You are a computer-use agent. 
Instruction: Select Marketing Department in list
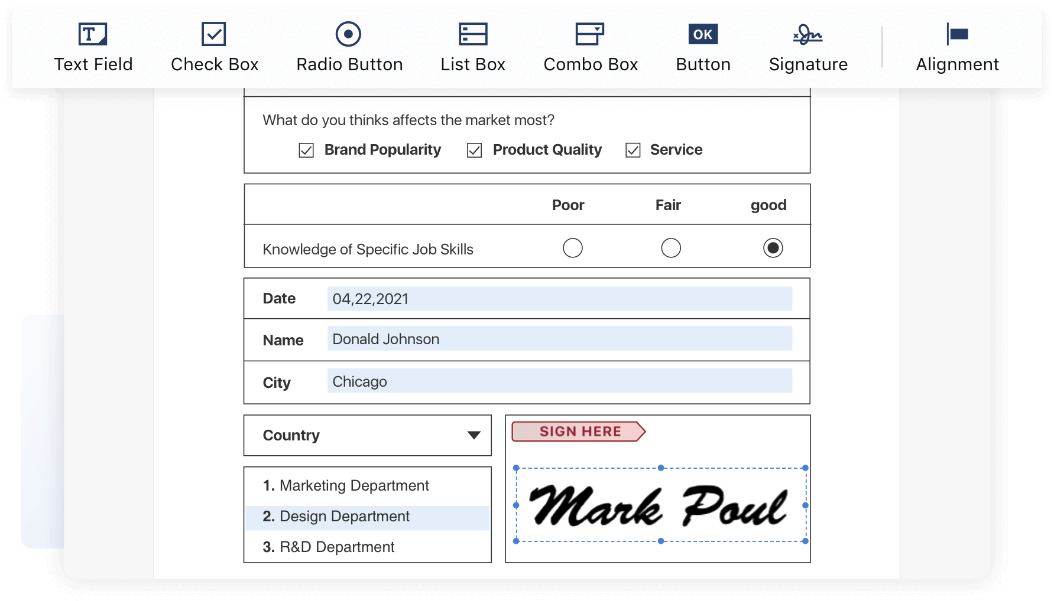point(354,486)
